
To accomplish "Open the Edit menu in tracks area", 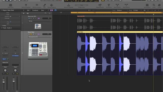I will tap(29, 10).
